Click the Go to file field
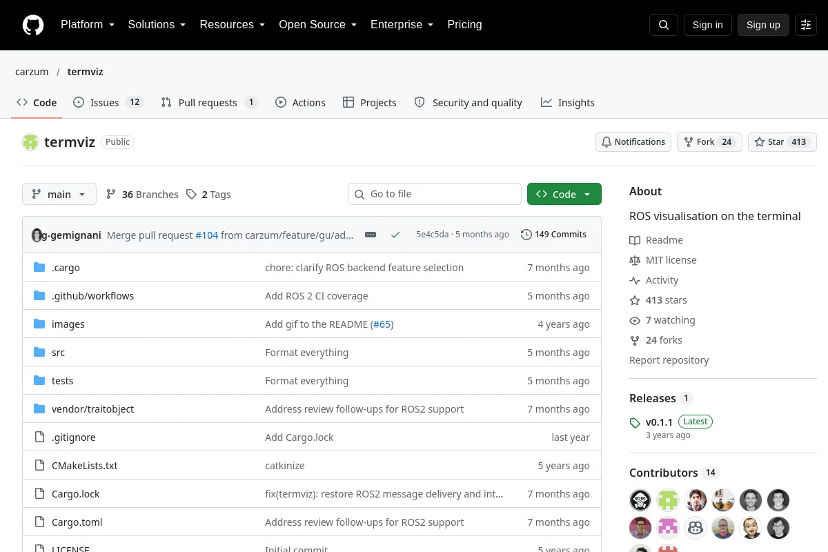 (x=435, y=194)
